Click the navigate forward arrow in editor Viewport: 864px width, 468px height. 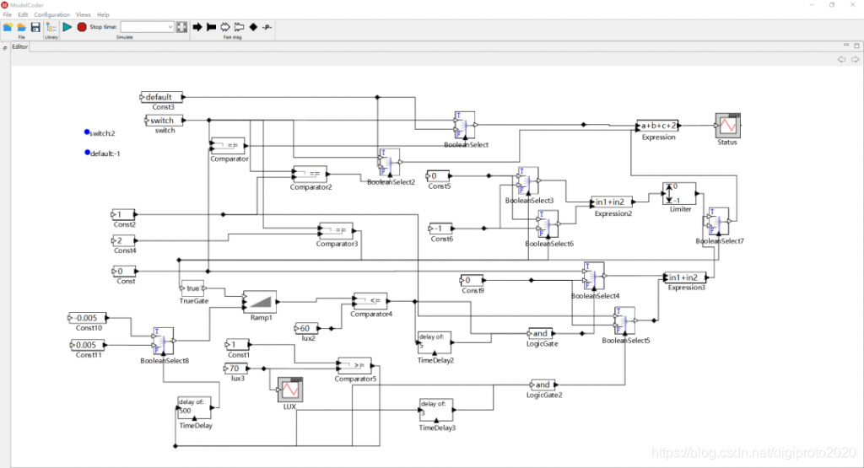point(855,59)
